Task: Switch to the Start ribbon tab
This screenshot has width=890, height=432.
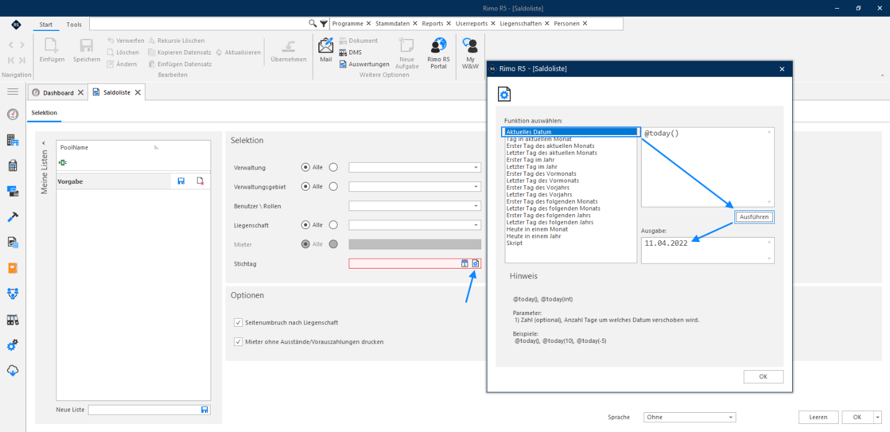Action: pyautogui.click(x=46, y=24)
